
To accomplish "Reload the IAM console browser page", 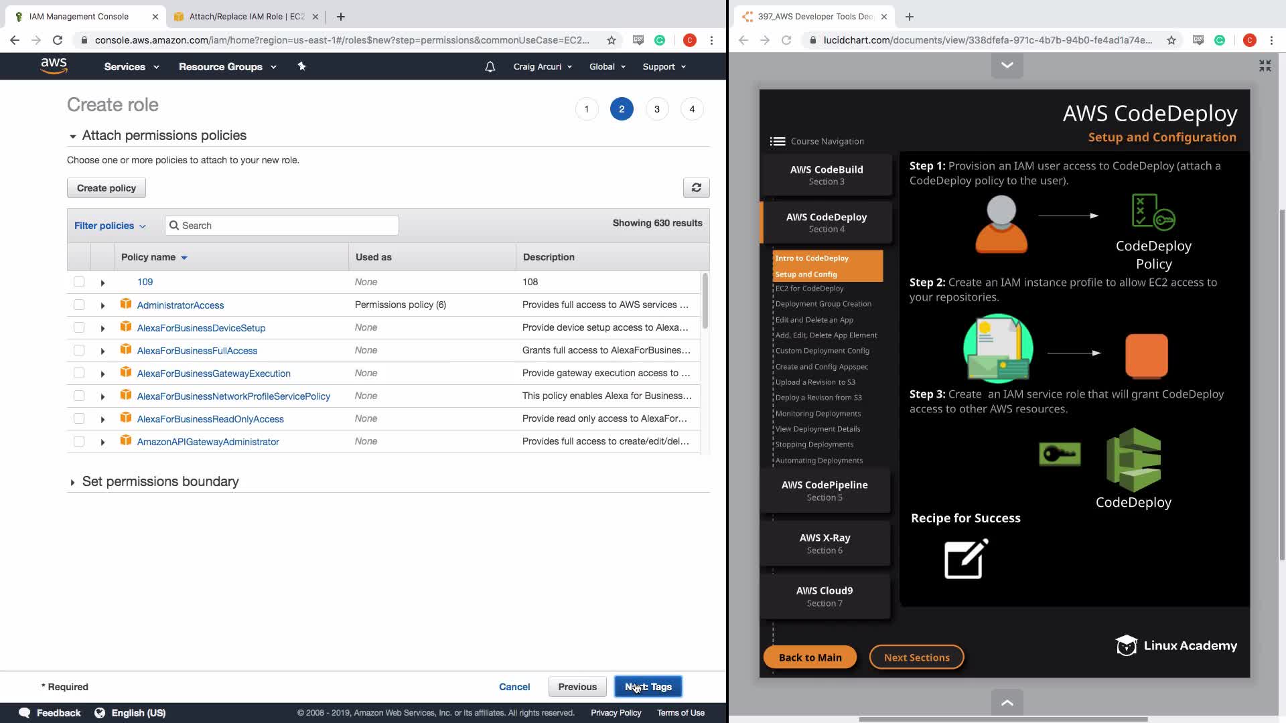I will tap(58, 40).
